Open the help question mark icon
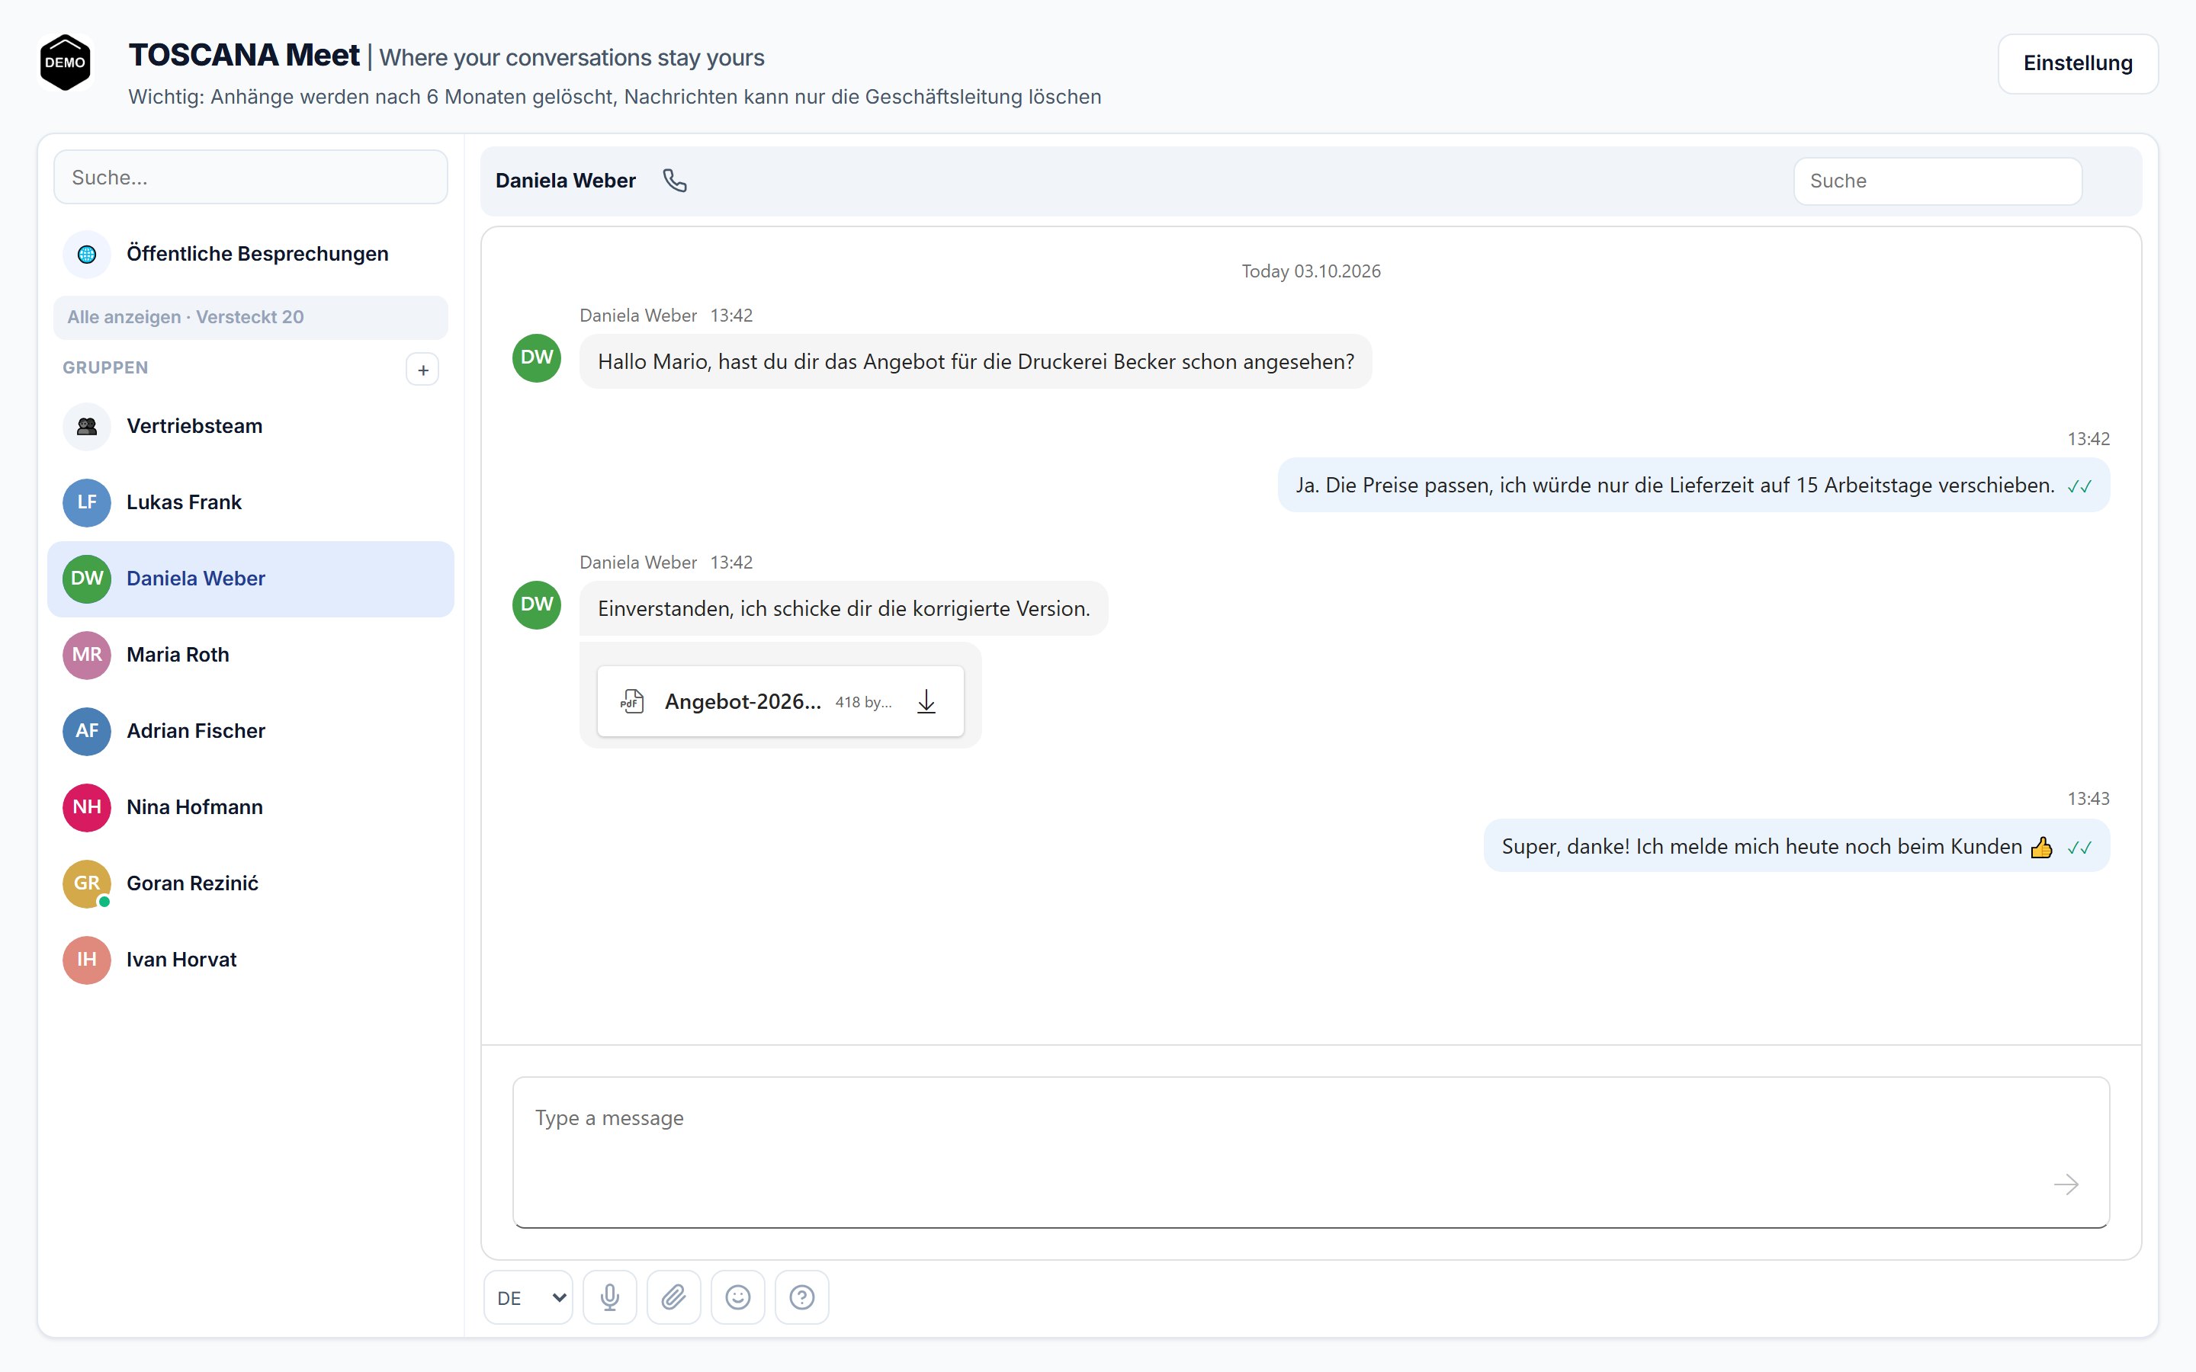Screen dimensions: 2196x1372 (x=802, y=1297)
